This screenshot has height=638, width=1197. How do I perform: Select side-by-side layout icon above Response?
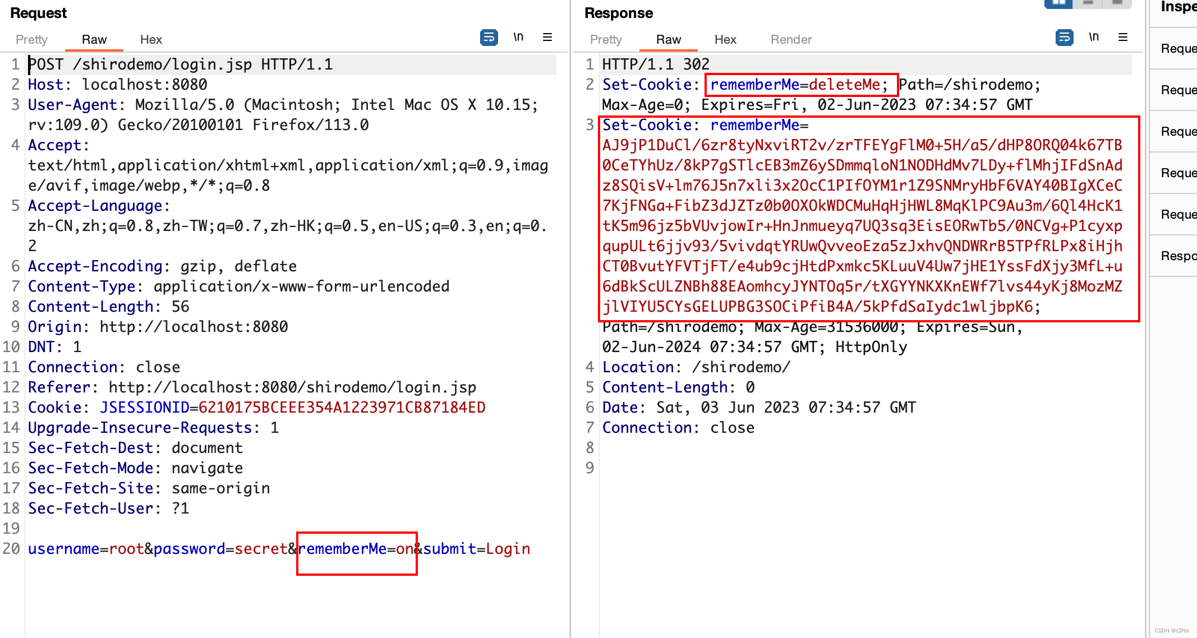1058,3
